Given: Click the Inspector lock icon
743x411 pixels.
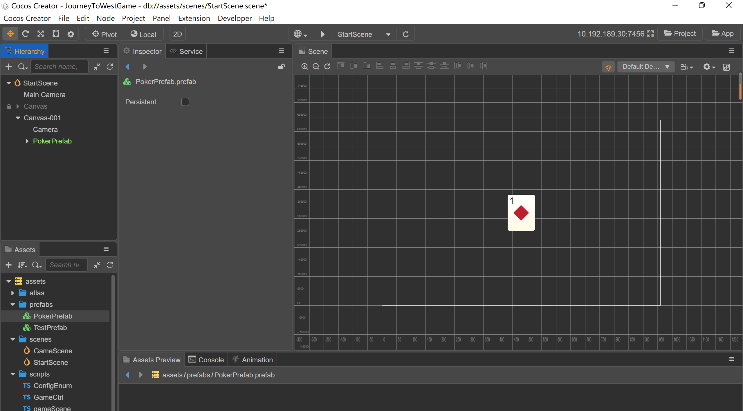Looking at the screenshot, I should coord(281,67).
